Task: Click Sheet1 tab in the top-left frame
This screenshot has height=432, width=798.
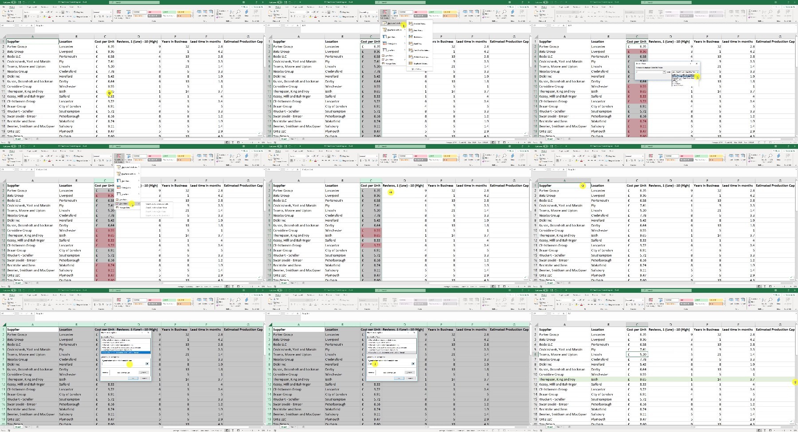Action: (x=19, y=139)
